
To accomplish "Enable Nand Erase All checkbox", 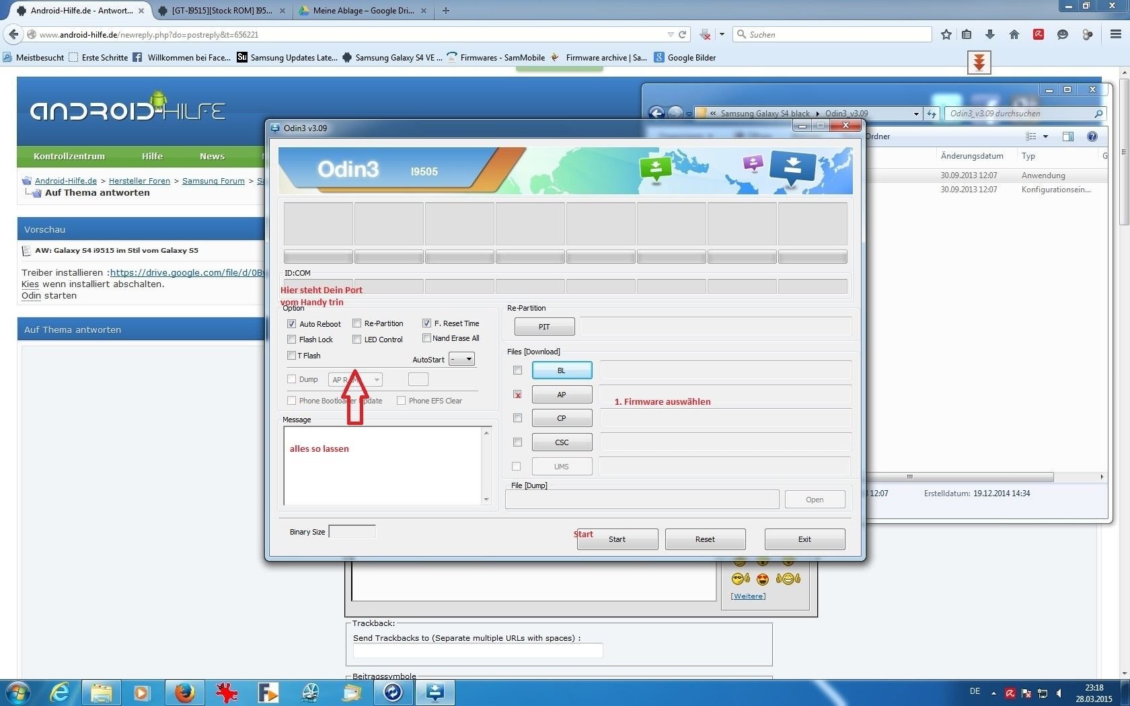I will tap(426, 338).
